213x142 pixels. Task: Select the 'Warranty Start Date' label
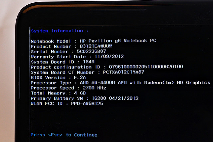point(58,57)
